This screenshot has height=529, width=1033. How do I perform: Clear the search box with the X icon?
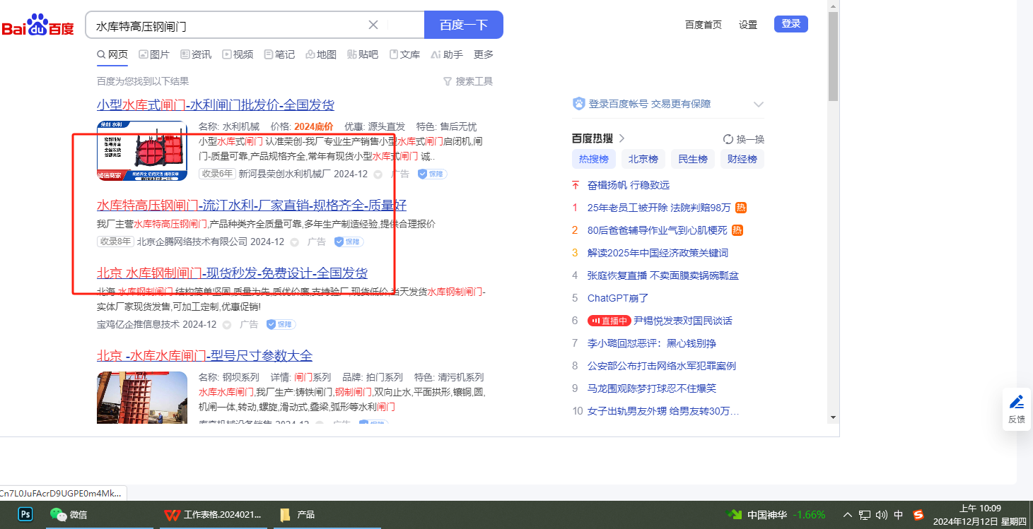373,25
